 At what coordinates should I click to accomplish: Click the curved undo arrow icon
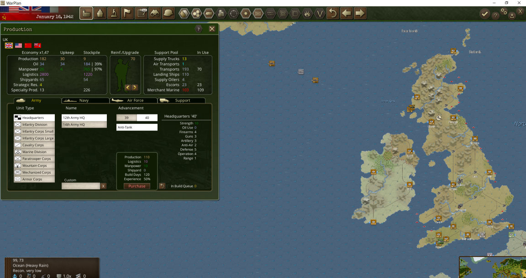[333, 13]
